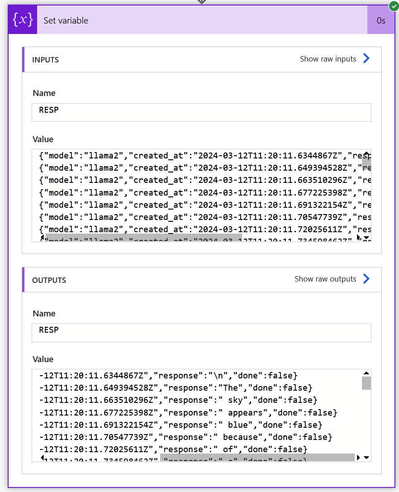This screenshot has height=492, width=399.
Task: Click the Show raw outputs link
Action: click(325, 279)
